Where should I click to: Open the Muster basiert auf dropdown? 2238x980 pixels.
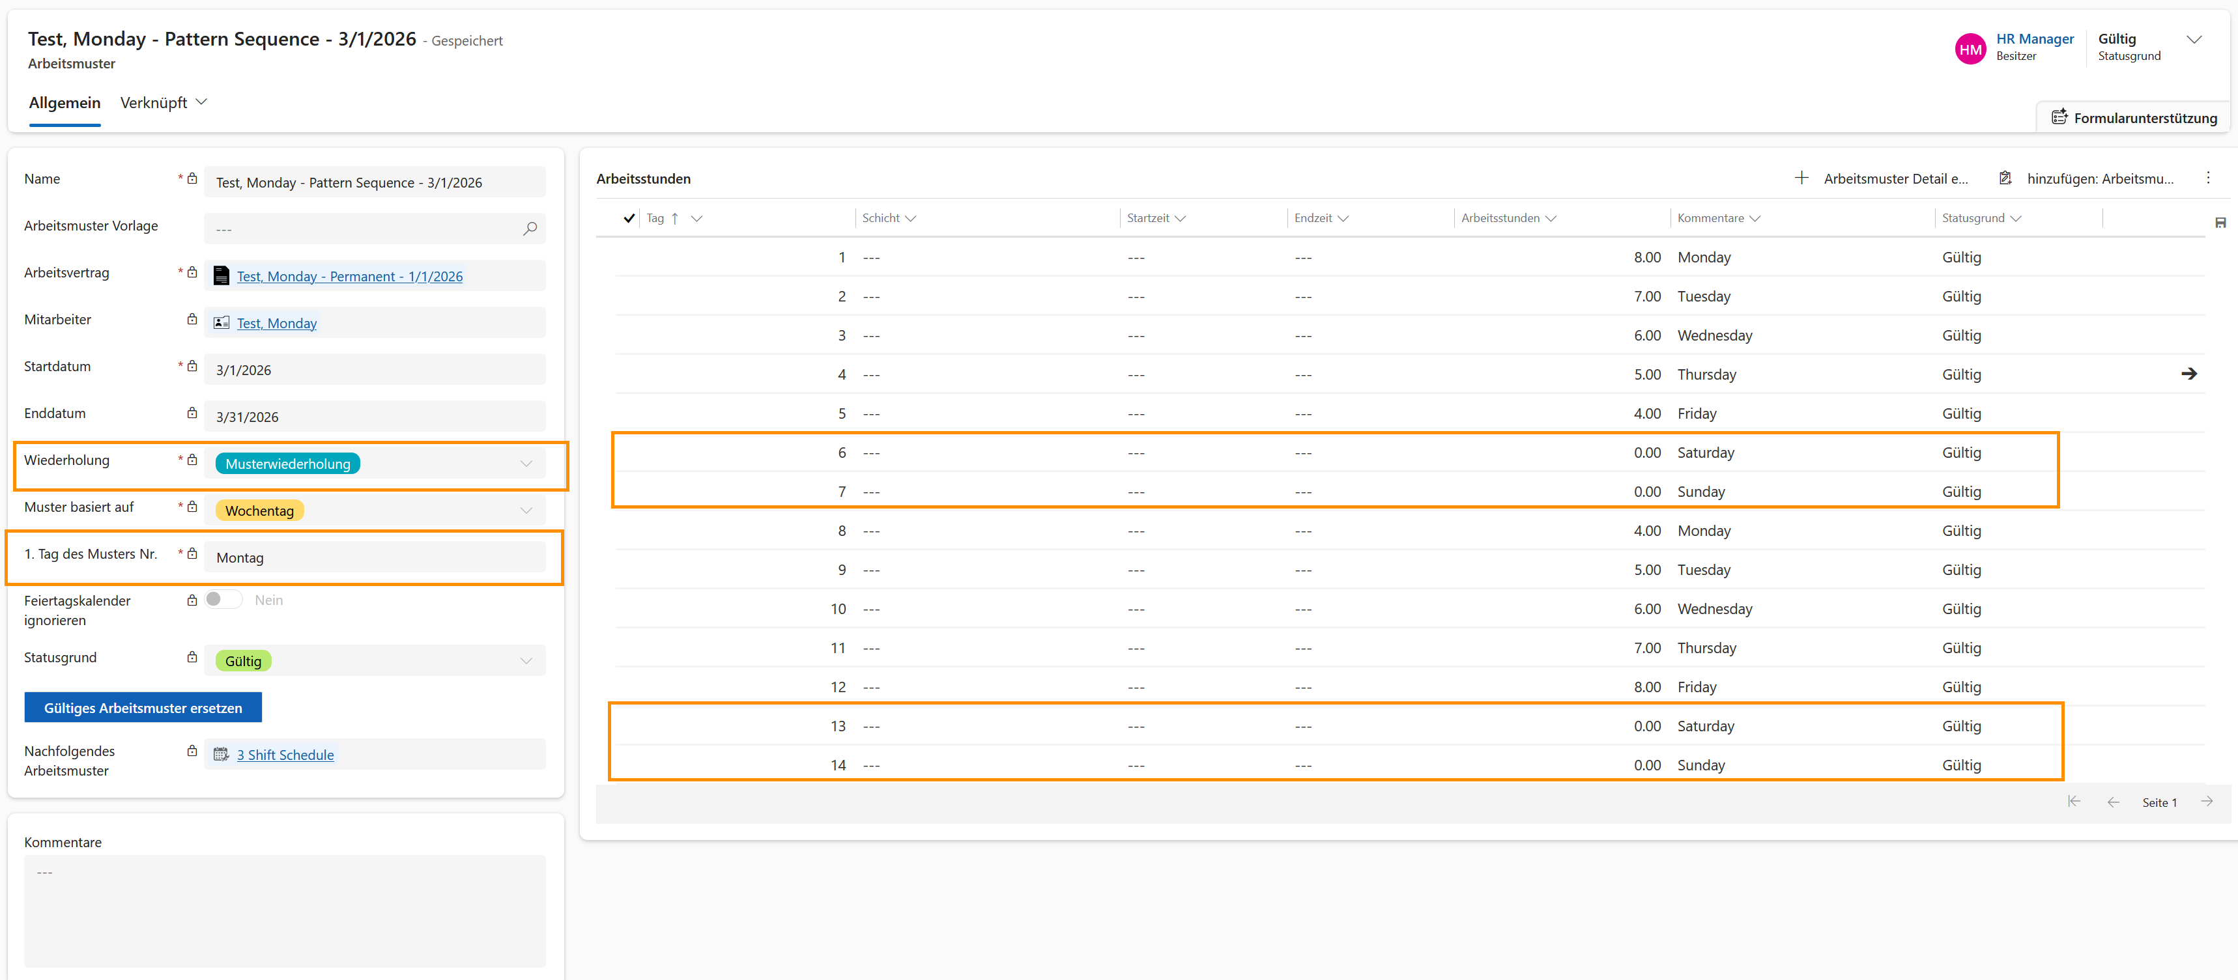(526, 511)
